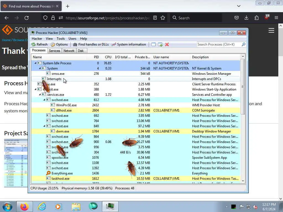Collapse the System process tree node
The height and width of the screenshot is (212, 283).
[40, 68]
